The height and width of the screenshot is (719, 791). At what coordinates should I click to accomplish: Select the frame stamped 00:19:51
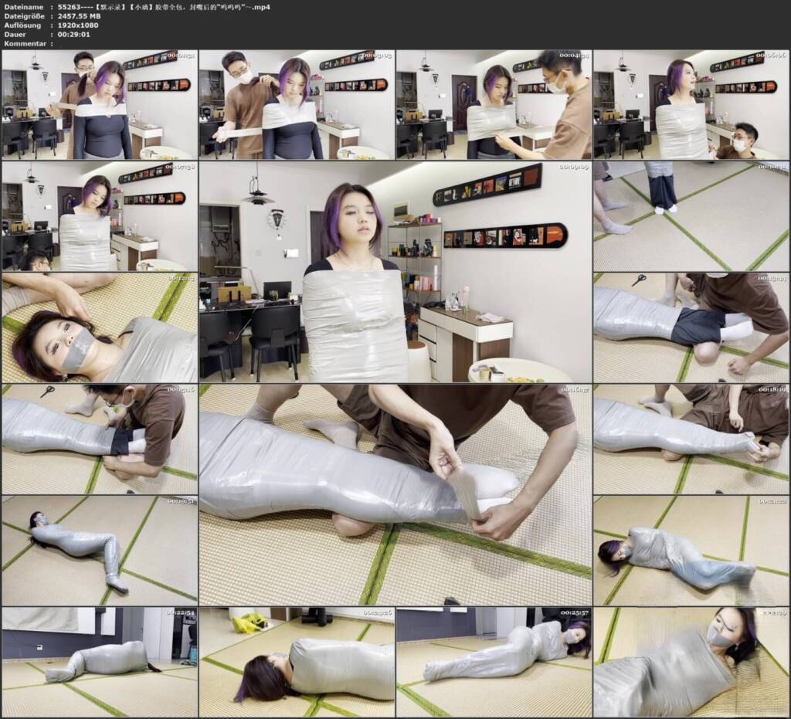point(100,551)
